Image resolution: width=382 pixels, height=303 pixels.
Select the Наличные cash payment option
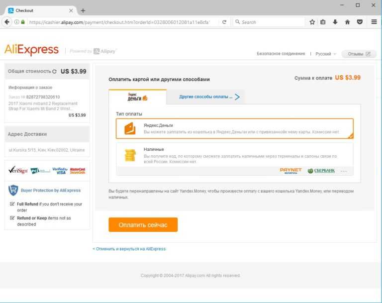tap(235, 159)
